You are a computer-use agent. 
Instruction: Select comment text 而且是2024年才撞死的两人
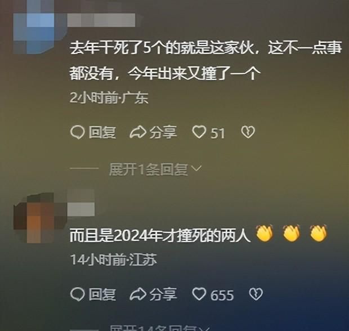(160, 235)
